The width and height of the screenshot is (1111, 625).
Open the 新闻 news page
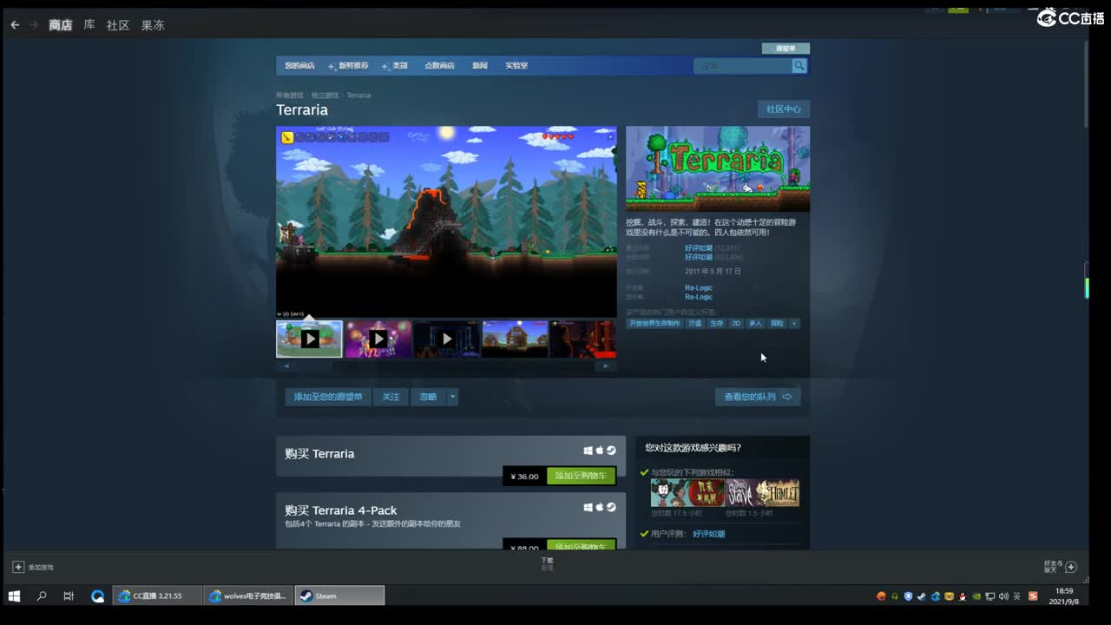480,66
